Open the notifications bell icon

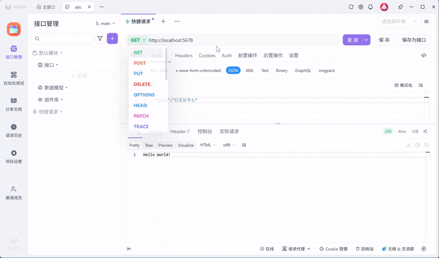370,7
